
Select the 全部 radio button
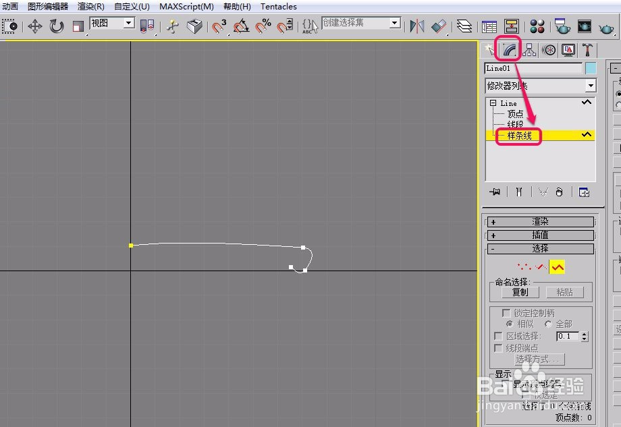point(548,324)
